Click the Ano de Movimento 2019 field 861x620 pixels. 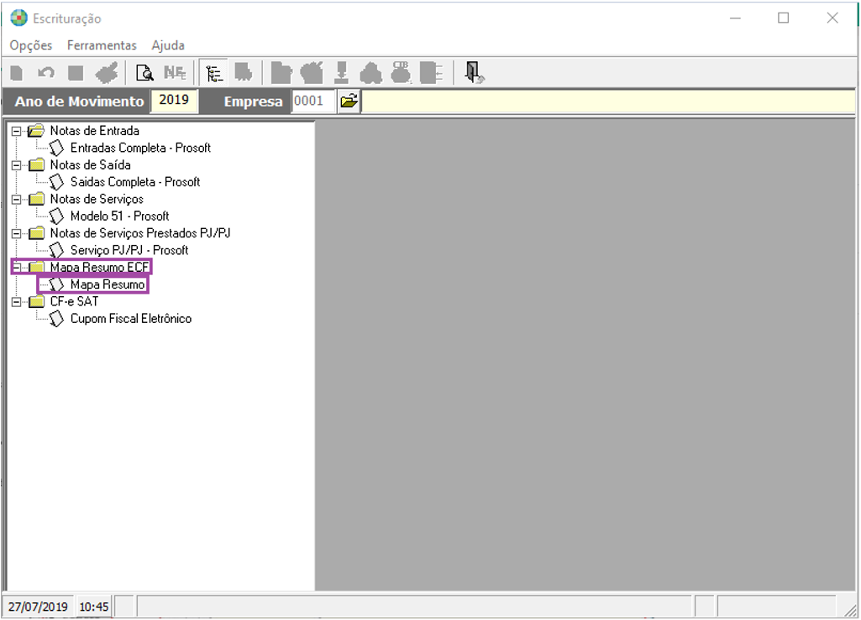(174, 101)
